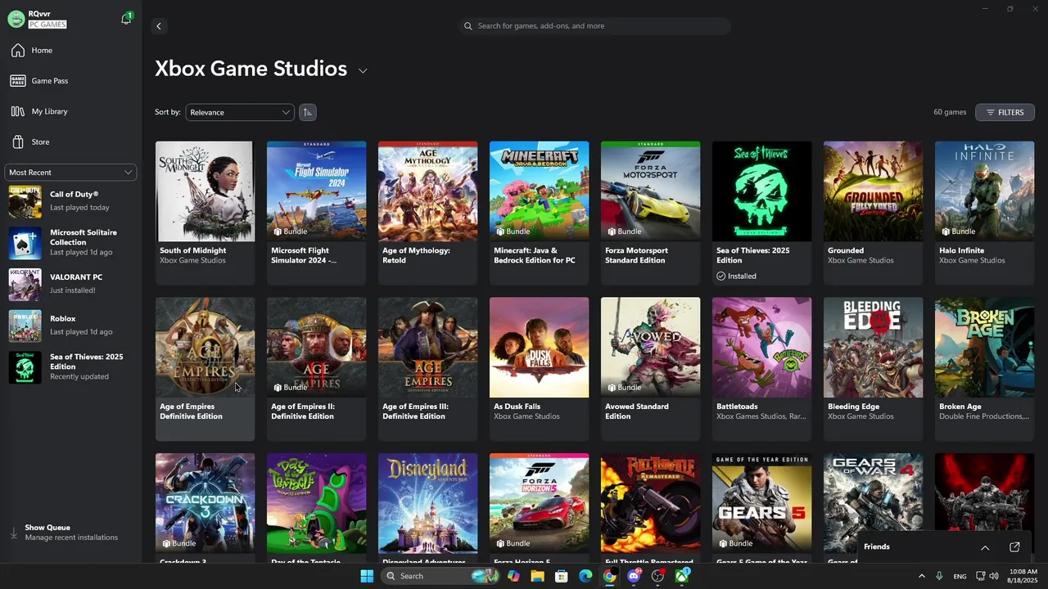Open the taskbar clock and date
The image size is (1048, 589).
point(1023,576)
